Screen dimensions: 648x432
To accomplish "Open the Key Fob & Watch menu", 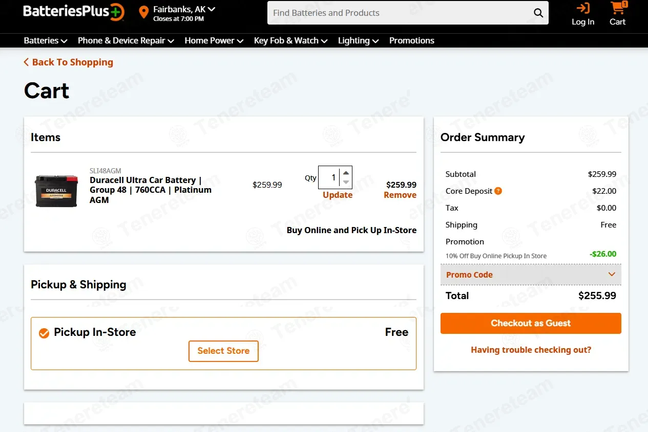I will [291, 40].
